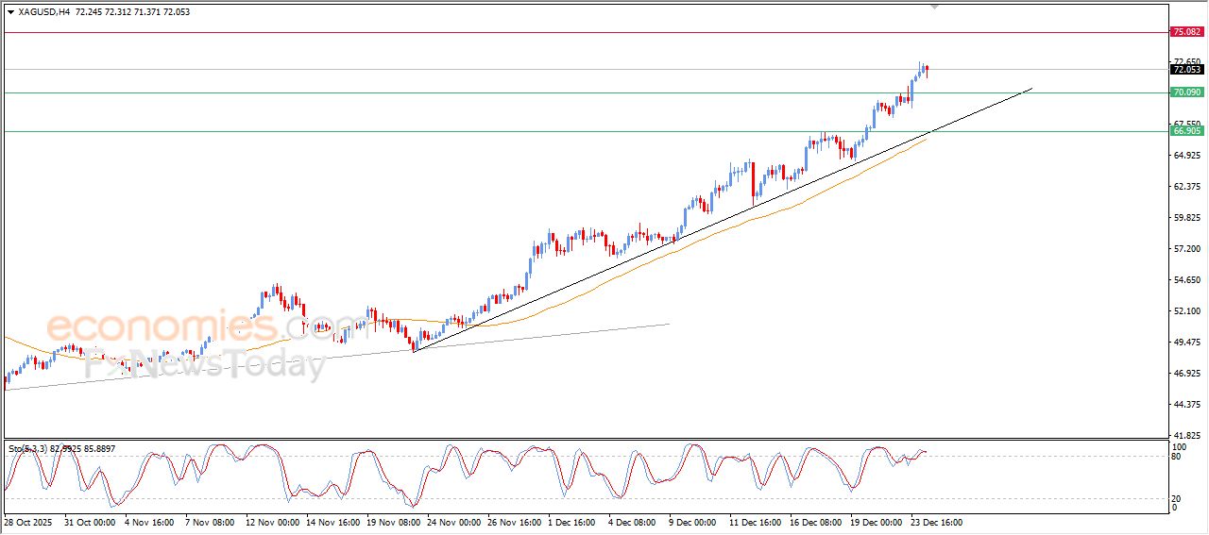Click the green 70.090 price tag
1209x535 pixels.
pos(1185,92)
